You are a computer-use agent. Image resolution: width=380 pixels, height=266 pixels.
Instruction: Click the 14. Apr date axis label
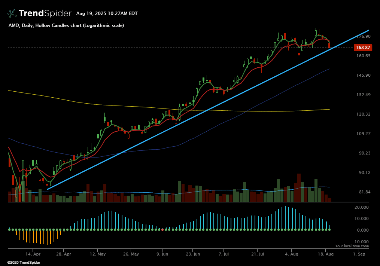pyautogui.click(x=33, y=254)
